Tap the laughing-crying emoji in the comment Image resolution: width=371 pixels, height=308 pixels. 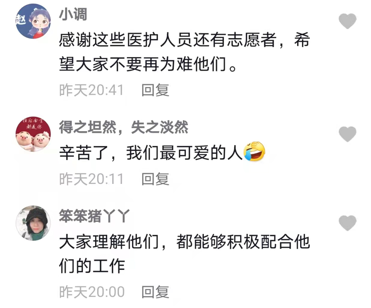pyautogui.click(x=254, y=152)
